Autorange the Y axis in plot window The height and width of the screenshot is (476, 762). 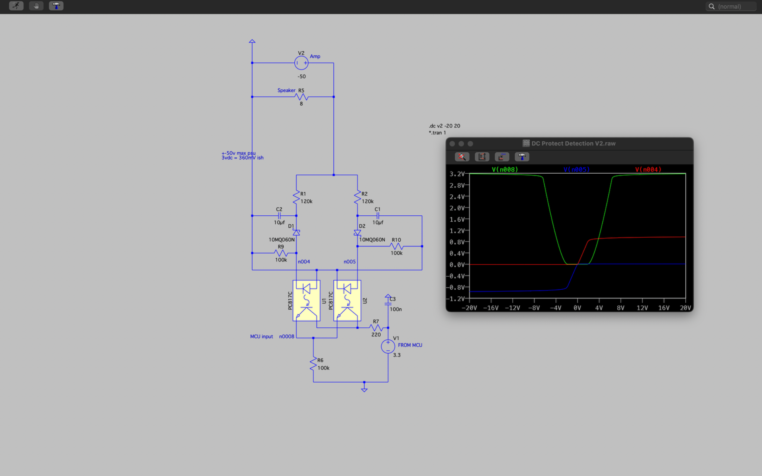[482, 157]
